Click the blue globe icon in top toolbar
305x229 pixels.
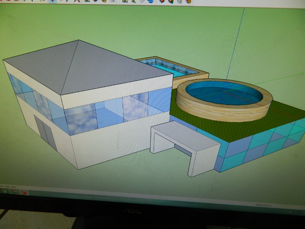tap(151, 1)
